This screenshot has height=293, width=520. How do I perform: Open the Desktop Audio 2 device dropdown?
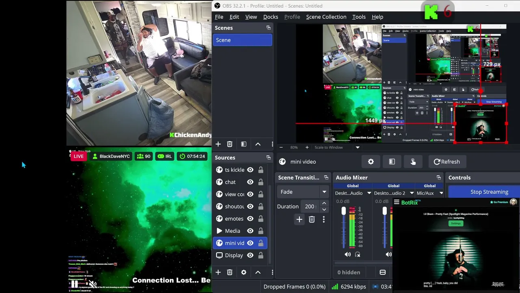point(394,193)
